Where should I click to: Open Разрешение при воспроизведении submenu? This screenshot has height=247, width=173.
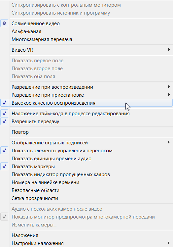tap(86, 87)
